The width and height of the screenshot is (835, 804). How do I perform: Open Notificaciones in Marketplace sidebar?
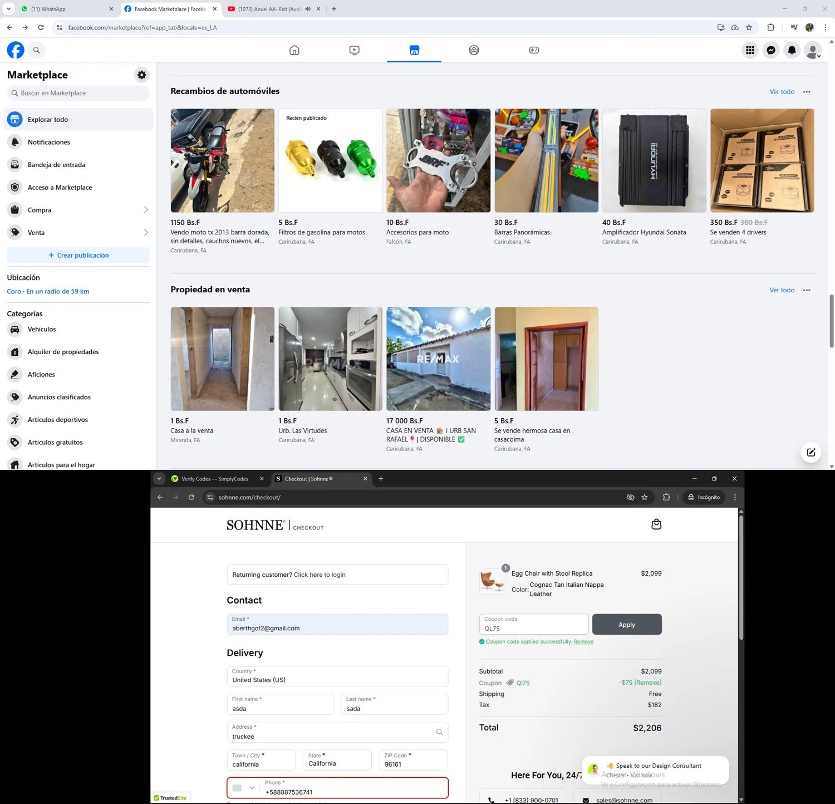click(x=78, y=142)
